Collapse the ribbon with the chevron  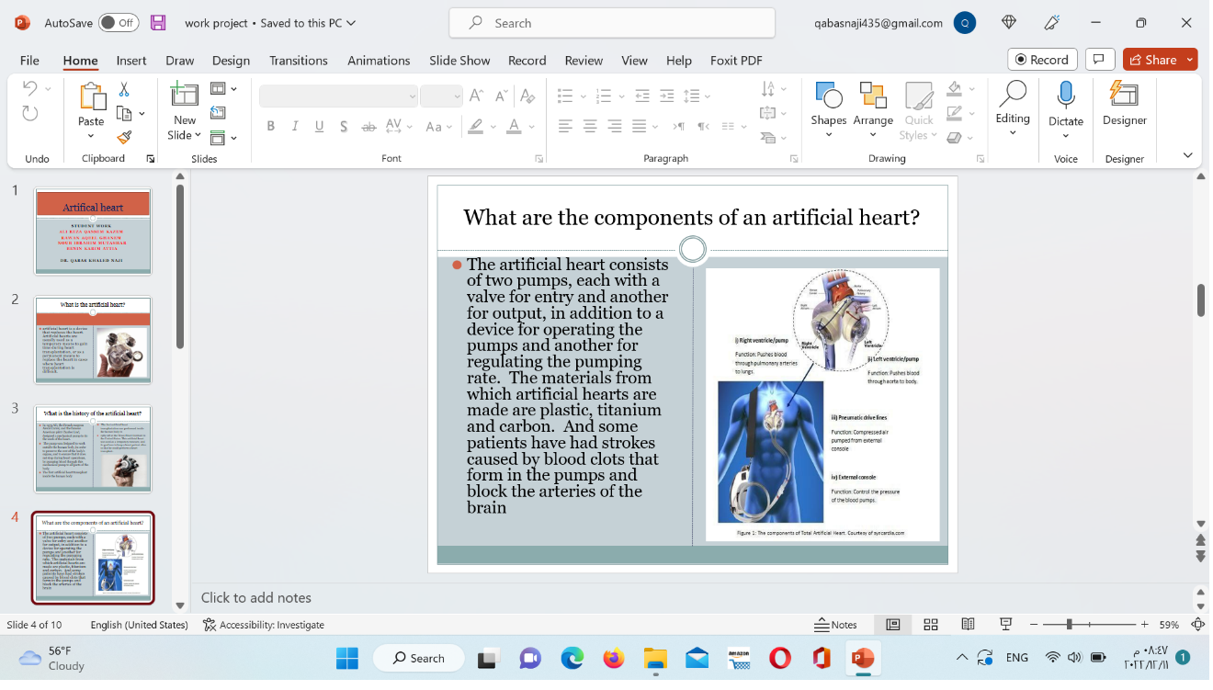coord(1187,155)
